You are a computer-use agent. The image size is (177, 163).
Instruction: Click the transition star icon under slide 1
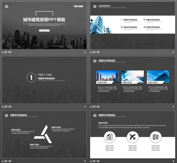[3, 52]
